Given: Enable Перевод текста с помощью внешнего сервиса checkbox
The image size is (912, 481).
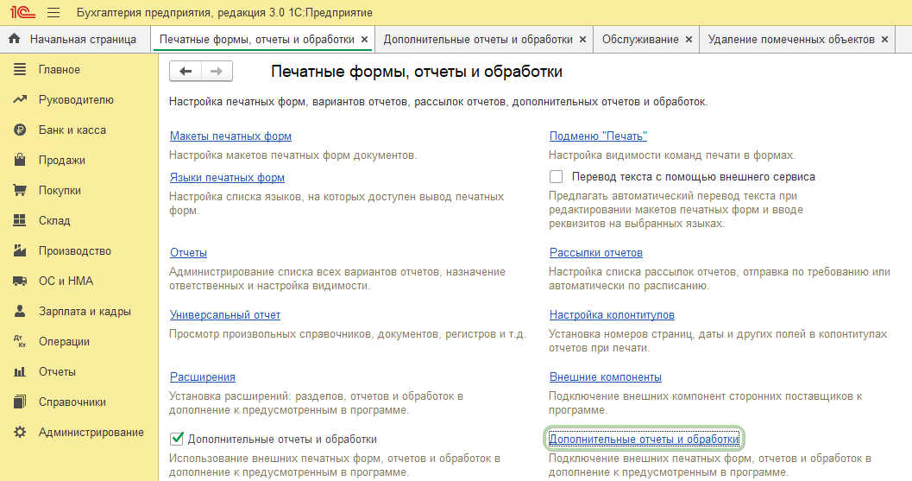Looking at the screenshot, I should point(556,176).
